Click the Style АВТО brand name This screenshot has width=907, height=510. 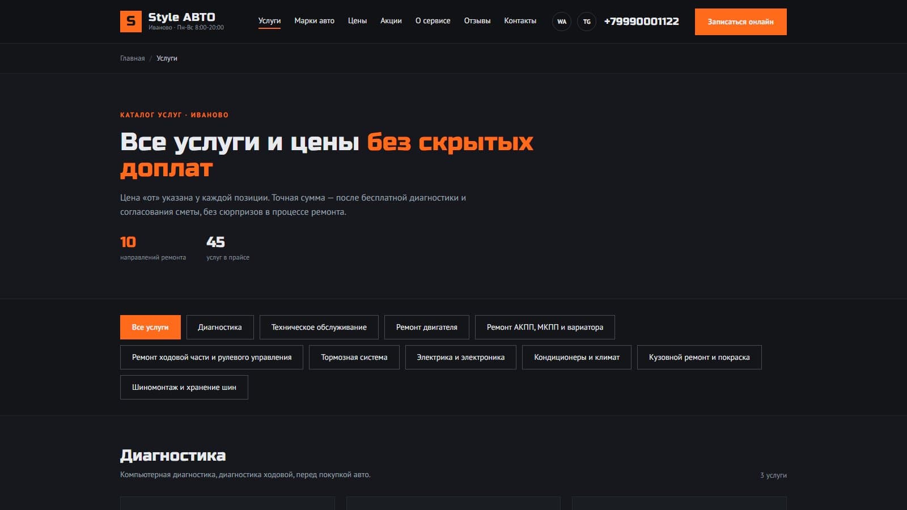coord(181,17)
